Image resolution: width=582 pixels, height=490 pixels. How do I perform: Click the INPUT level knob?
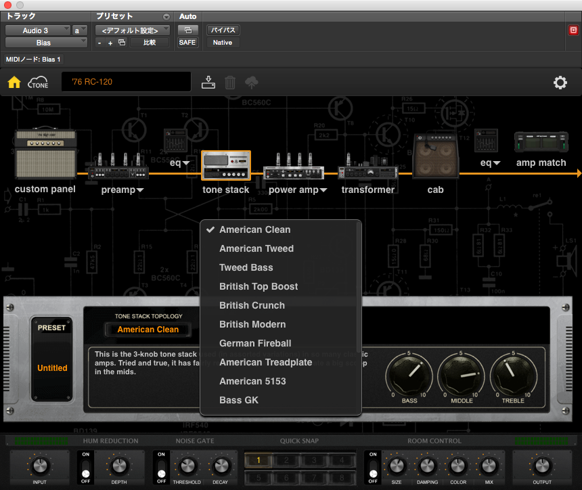[40, 466]
